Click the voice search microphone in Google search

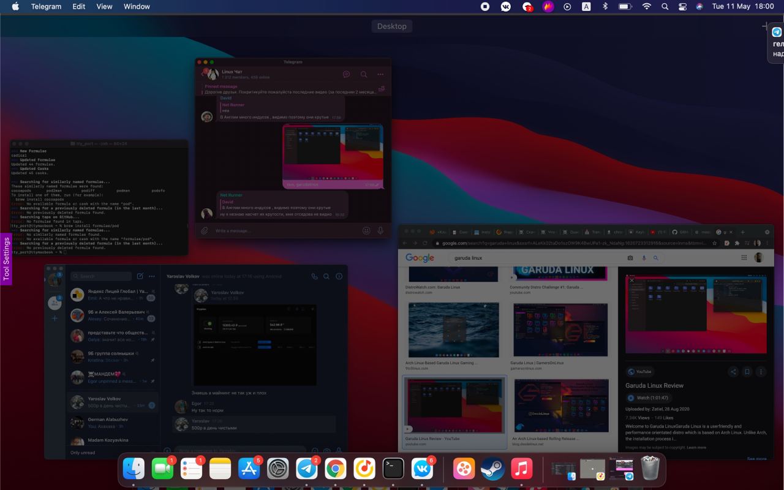coord(644,258)
